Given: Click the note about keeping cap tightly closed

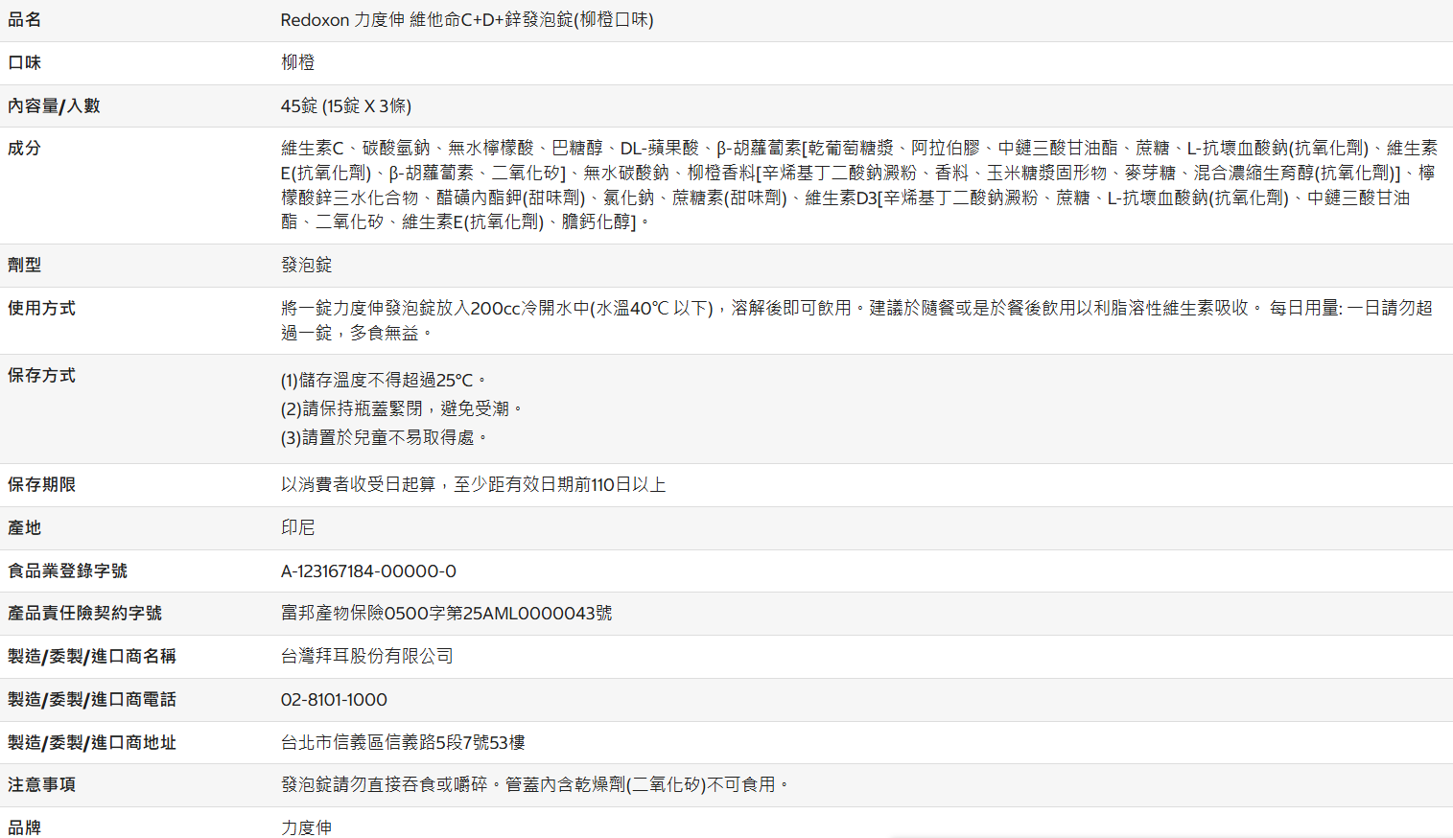Looking at the screenshot, I should click(x=401, y=408).
